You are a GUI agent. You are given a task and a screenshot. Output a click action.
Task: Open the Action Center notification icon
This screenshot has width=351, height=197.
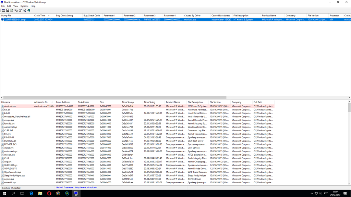click(345, 194)
